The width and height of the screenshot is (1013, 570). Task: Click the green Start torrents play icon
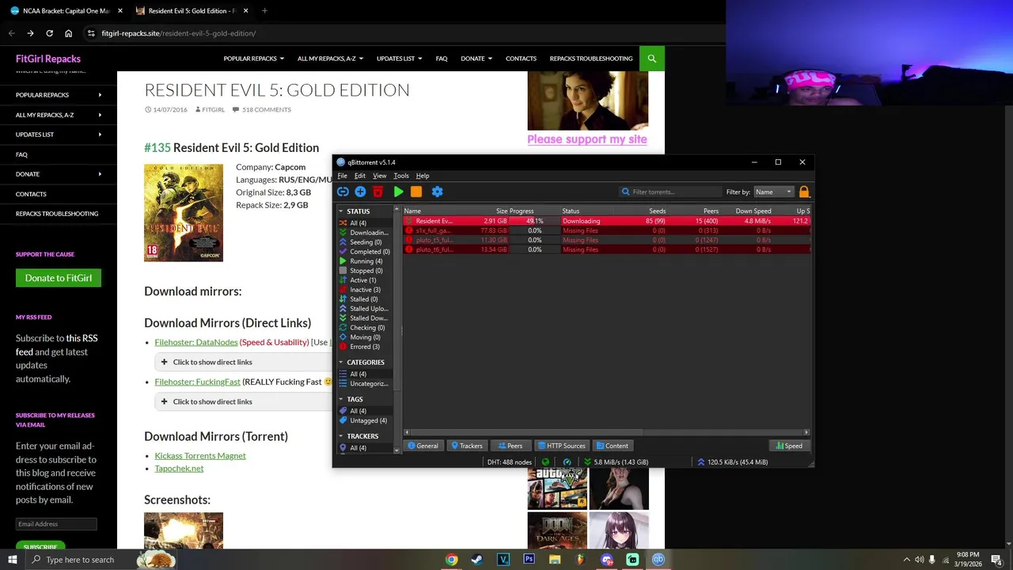398,192
